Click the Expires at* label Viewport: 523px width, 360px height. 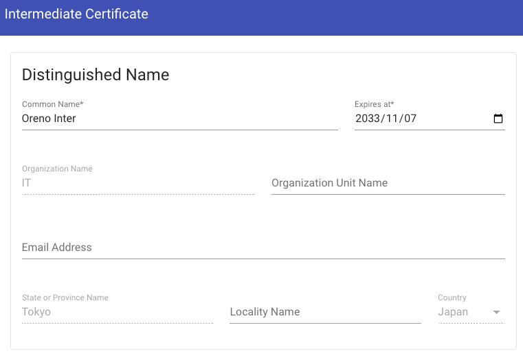coord(375,104)
